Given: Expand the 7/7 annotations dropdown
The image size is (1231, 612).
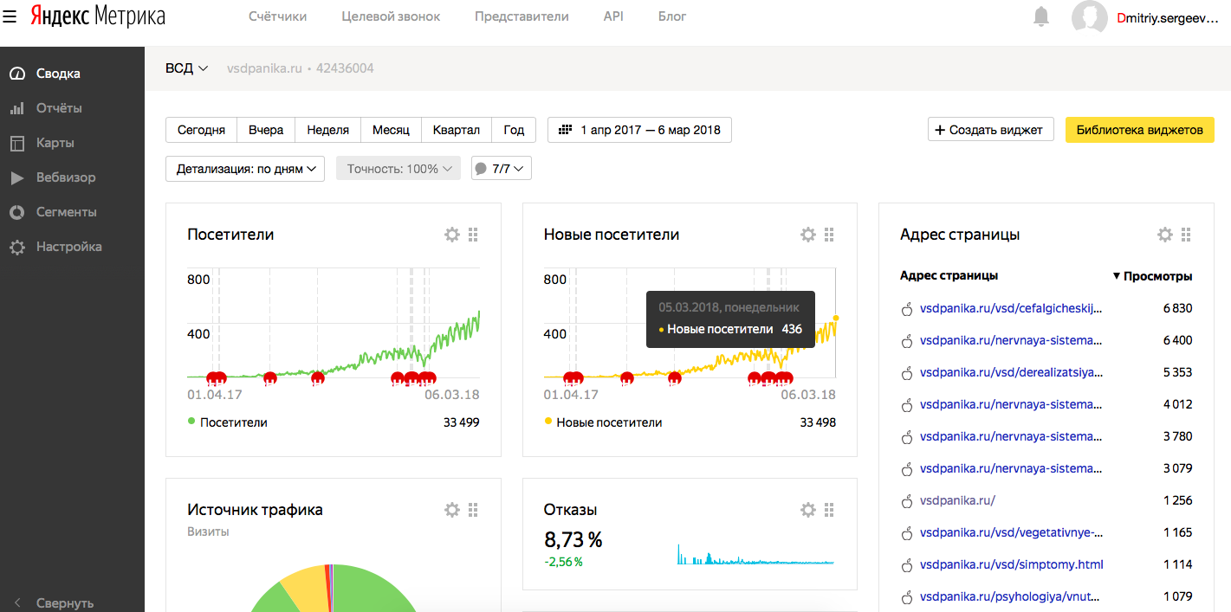Looking at the screenshot, I should tap(501, 169).
